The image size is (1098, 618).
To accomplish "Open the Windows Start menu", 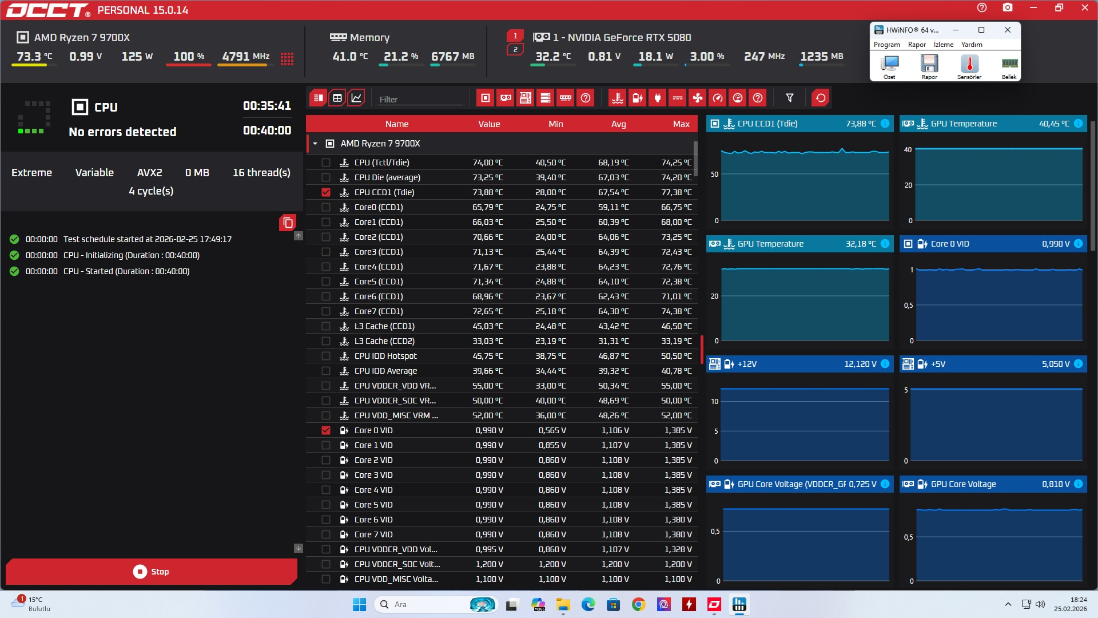I will [x=359, y=604].
